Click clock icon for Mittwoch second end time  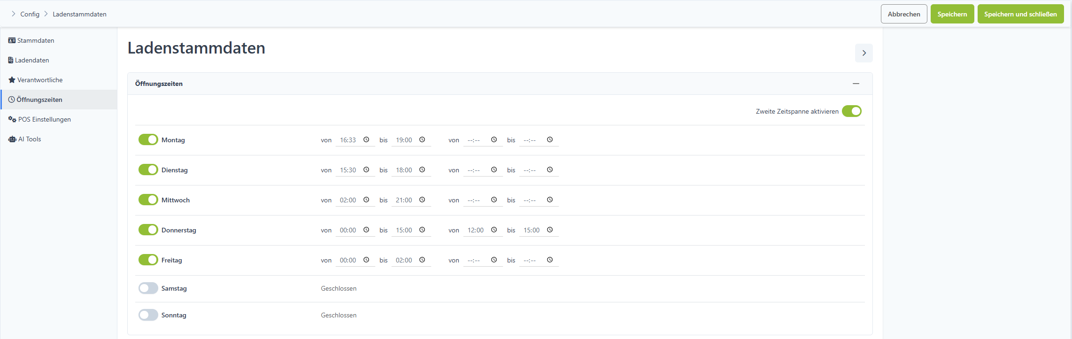tap(550, 200)
